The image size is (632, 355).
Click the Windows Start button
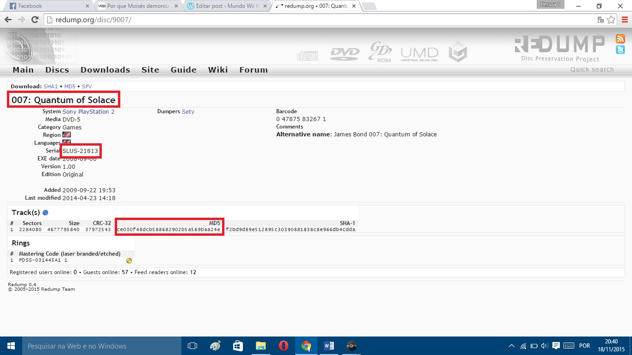(x=11, y=346)
